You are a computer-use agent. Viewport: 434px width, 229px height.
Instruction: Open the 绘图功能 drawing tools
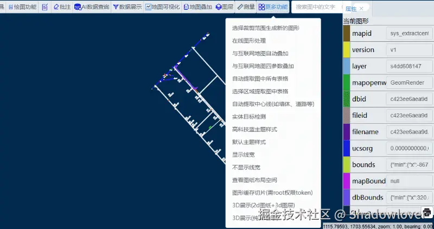(22, 7)
